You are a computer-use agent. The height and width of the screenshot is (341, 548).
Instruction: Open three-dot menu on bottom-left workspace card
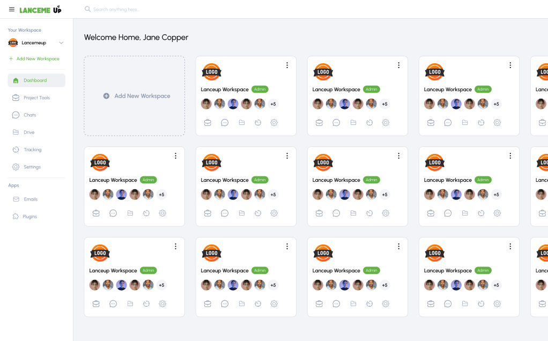(x=175, y=246)
